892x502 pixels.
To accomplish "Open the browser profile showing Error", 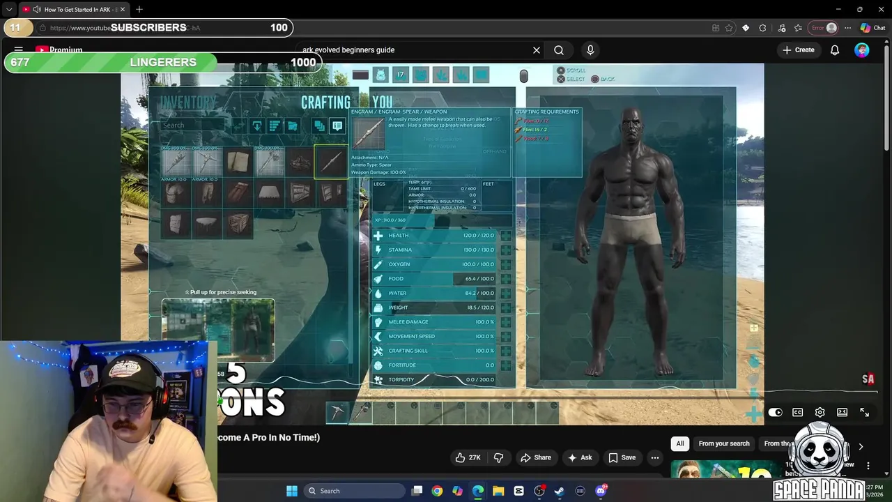I will [x=823, y=28].
